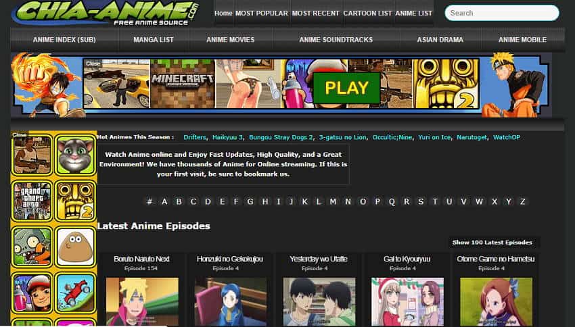Click the Subway Surfers game icon
Screen dimensions: 575x327
coord(32,291)
